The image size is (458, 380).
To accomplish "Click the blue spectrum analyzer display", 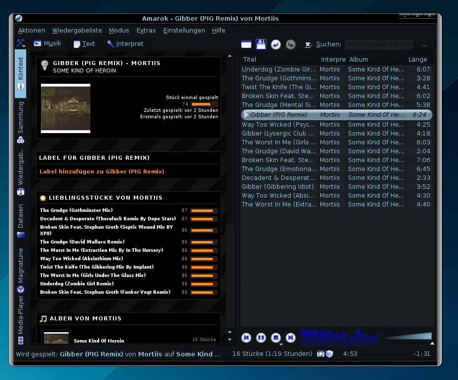I will click(339, 337).
